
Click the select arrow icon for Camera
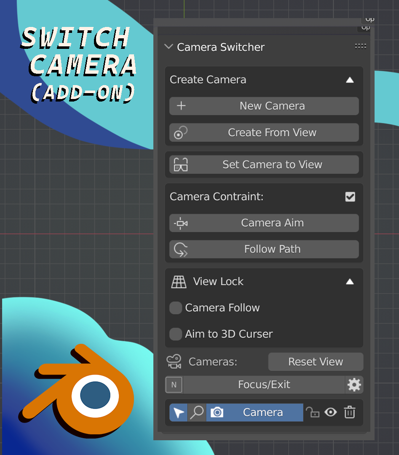coord(179,412)
